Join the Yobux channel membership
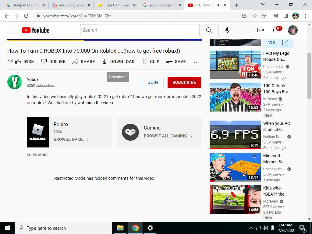Viewport: 312px width, 234px height. [153, 82]
